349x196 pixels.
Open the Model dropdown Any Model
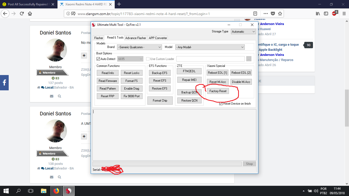[x=210, y=47]
